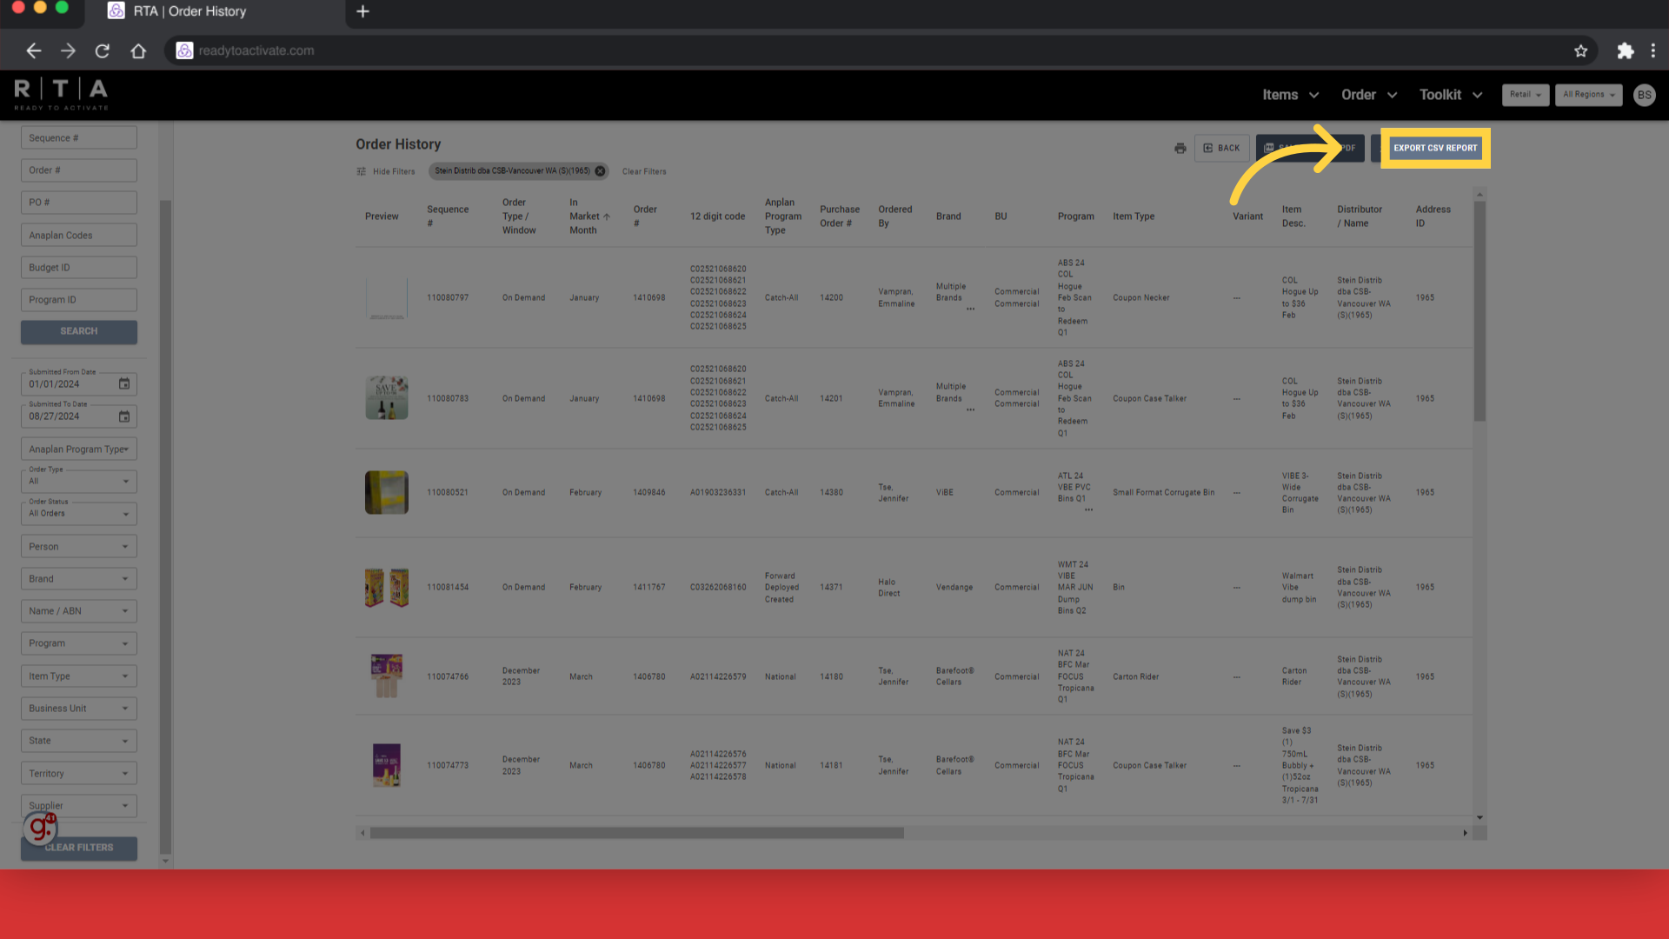
Task: Select the RTA Order History tab
Action: (x=216, y=12)
